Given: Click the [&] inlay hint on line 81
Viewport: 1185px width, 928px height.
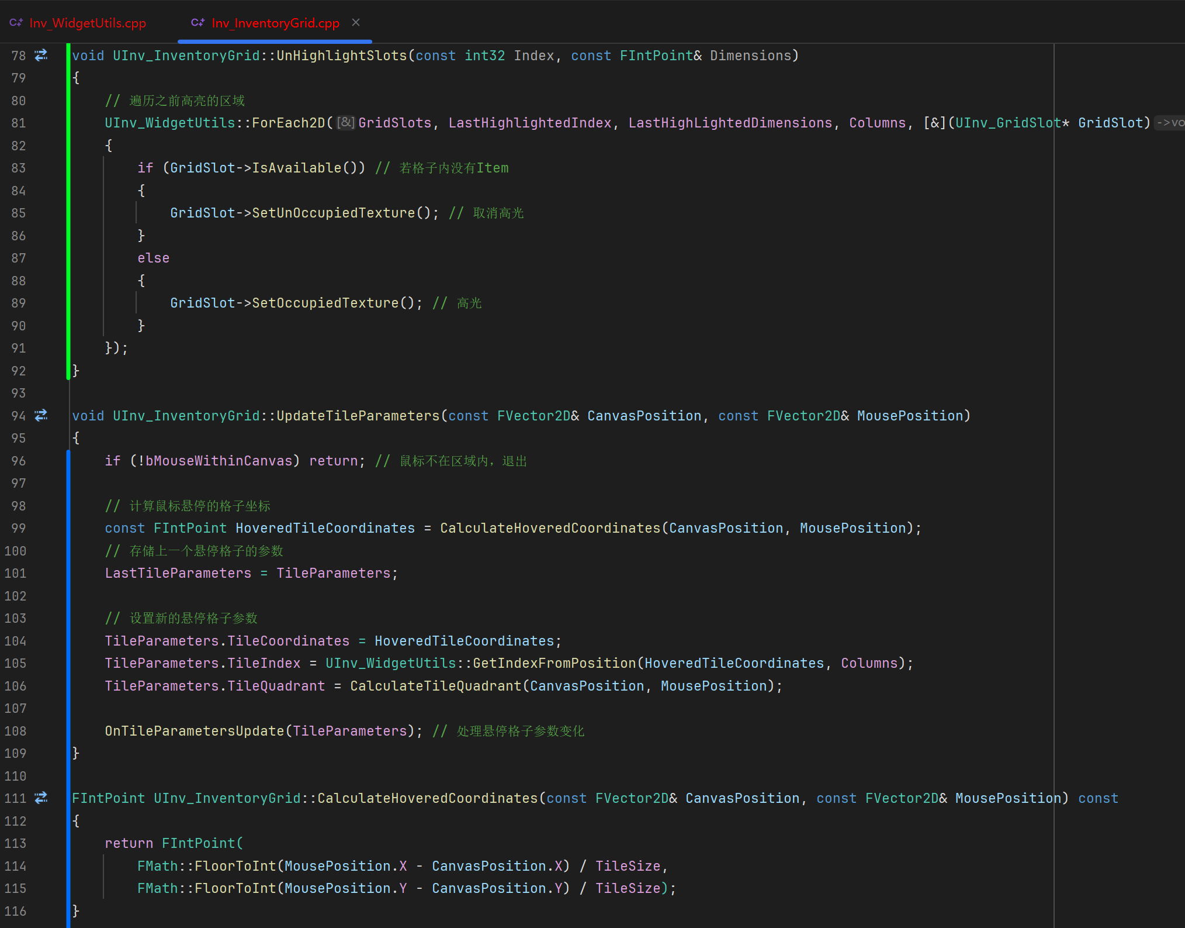Looking at the screenshot, I should (346, 123).
